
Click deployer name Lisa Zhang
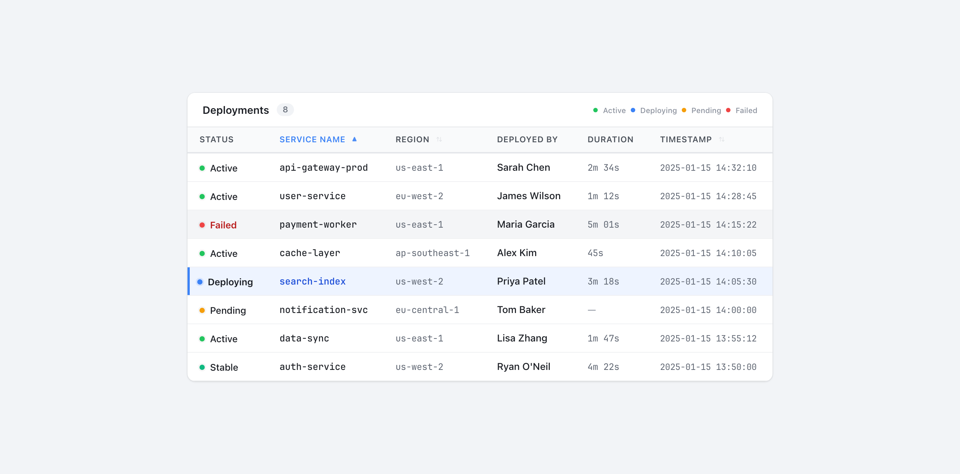pyautogui.click(x=522, y=338)
